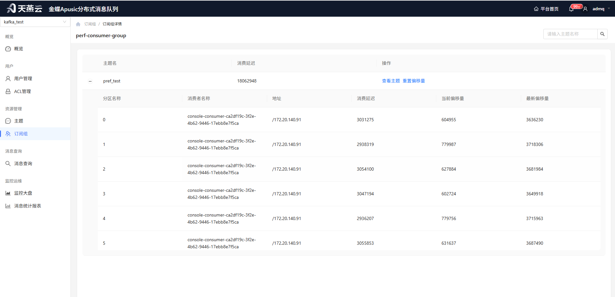Click the 天燕云 logo
615x297 pixels.
pos(24,8)
